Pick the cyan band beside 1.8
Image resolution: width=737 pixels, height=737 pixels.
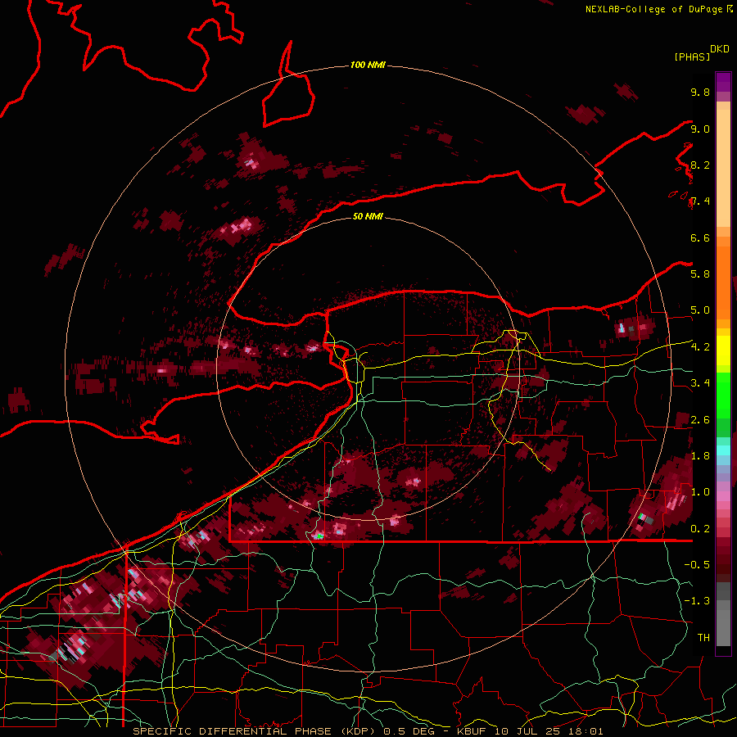click(x=723, y=450)
